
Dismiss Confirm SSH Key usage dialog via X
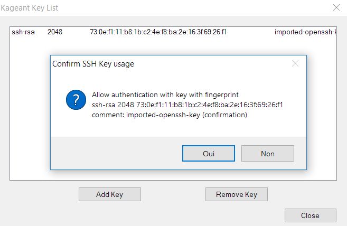click(295, 64)
